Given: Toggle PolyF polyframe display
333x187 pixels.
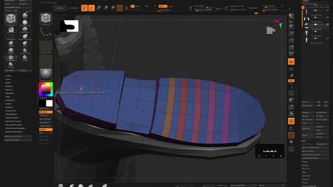Looking at the screenshot, I should 291,121.
